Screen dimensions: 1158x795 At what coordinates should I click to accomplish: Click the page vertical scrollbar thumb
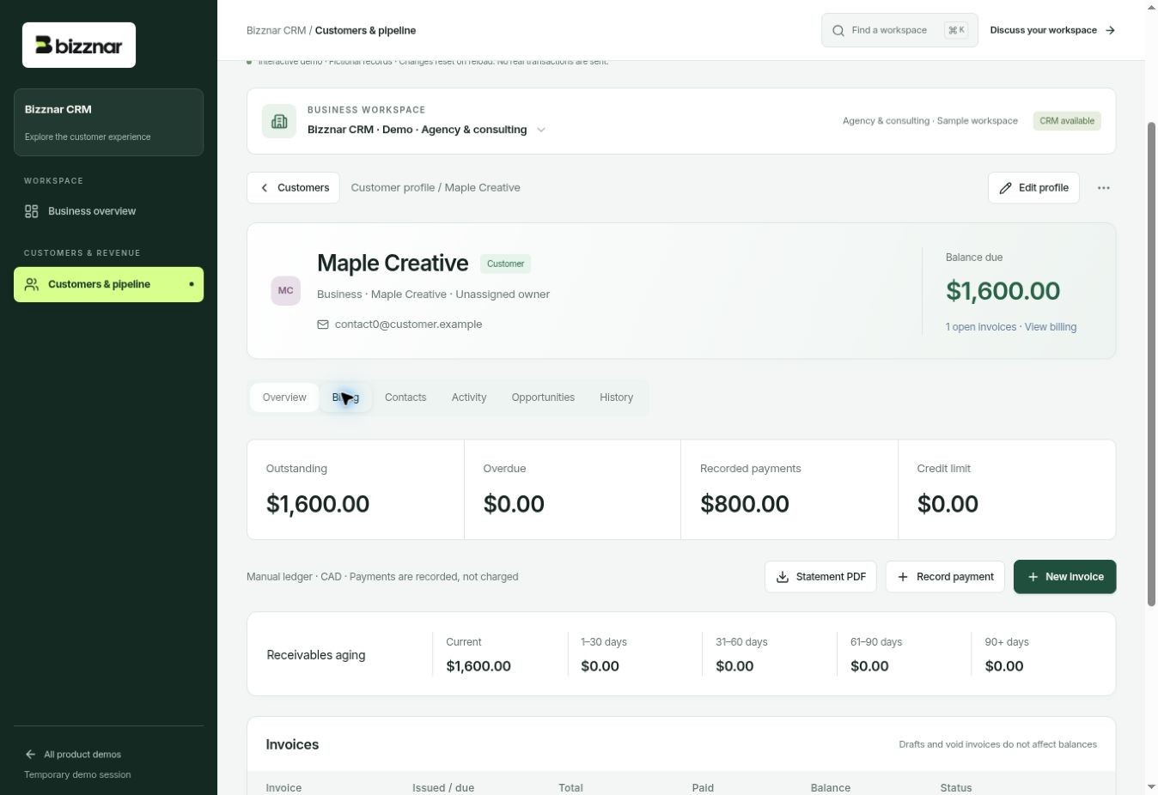(1151, 364)
